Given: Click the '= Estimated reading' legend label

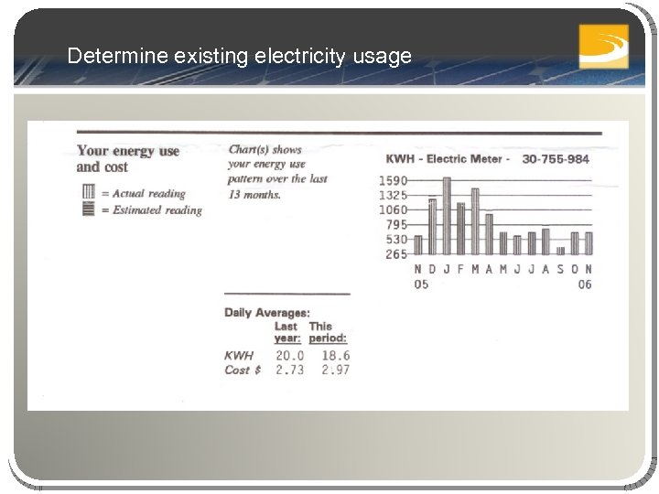Looking at the screenshot, I should [152, 209].
